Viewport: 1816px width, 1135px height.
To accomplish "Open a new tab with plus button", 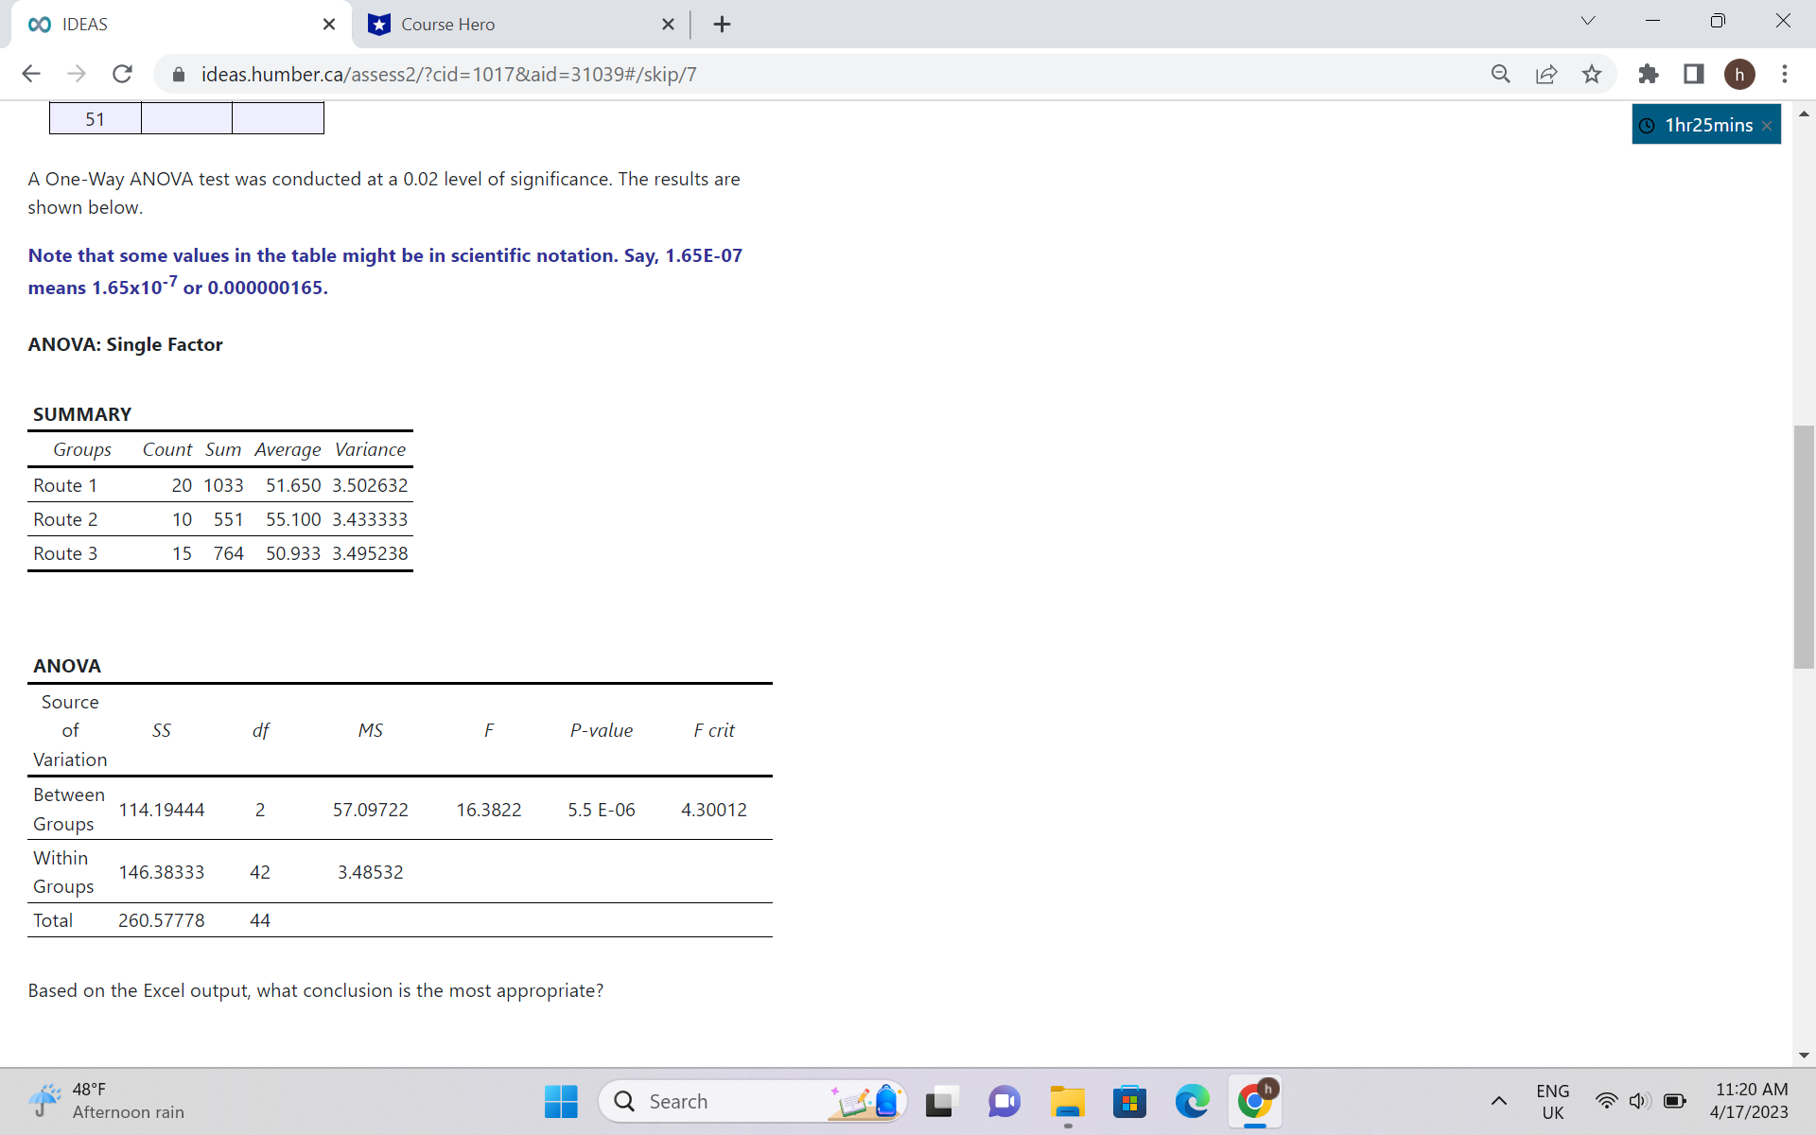I will click(x=722, y=25).
